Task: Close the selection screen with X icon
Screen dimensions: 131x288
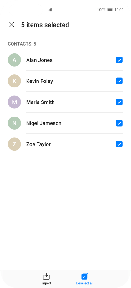Action: 12,25
